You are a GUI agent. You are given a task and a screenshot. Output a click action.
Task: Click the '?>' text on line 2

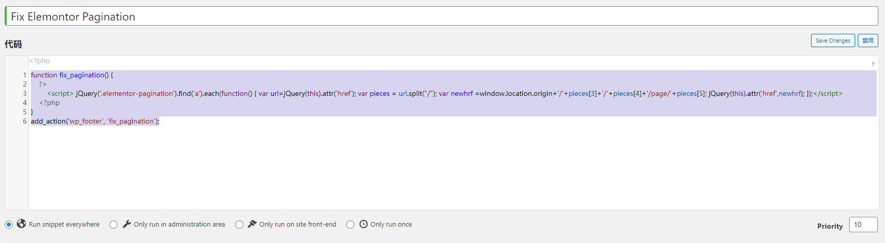click(x=43, y=84)
